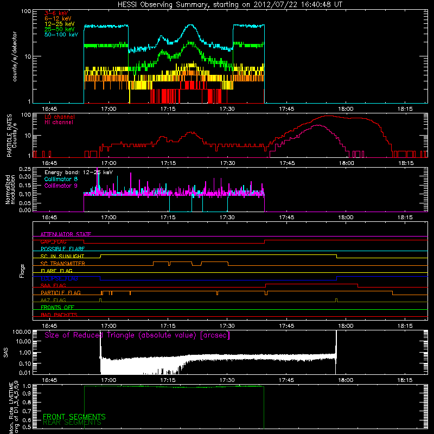Click the PARTICLE_FLAG label
The height and width of the screenshot is (434, 434).
click(x=61, y=293)
